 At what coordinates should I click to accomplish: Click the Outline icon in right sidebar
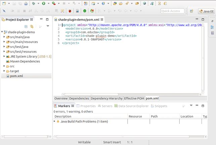pos(212,27)
